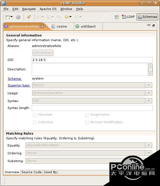The height and width of the screenshot is (186, 160).
Task: Toggle the Obsolete checkbox
Action: click(35, 115)
